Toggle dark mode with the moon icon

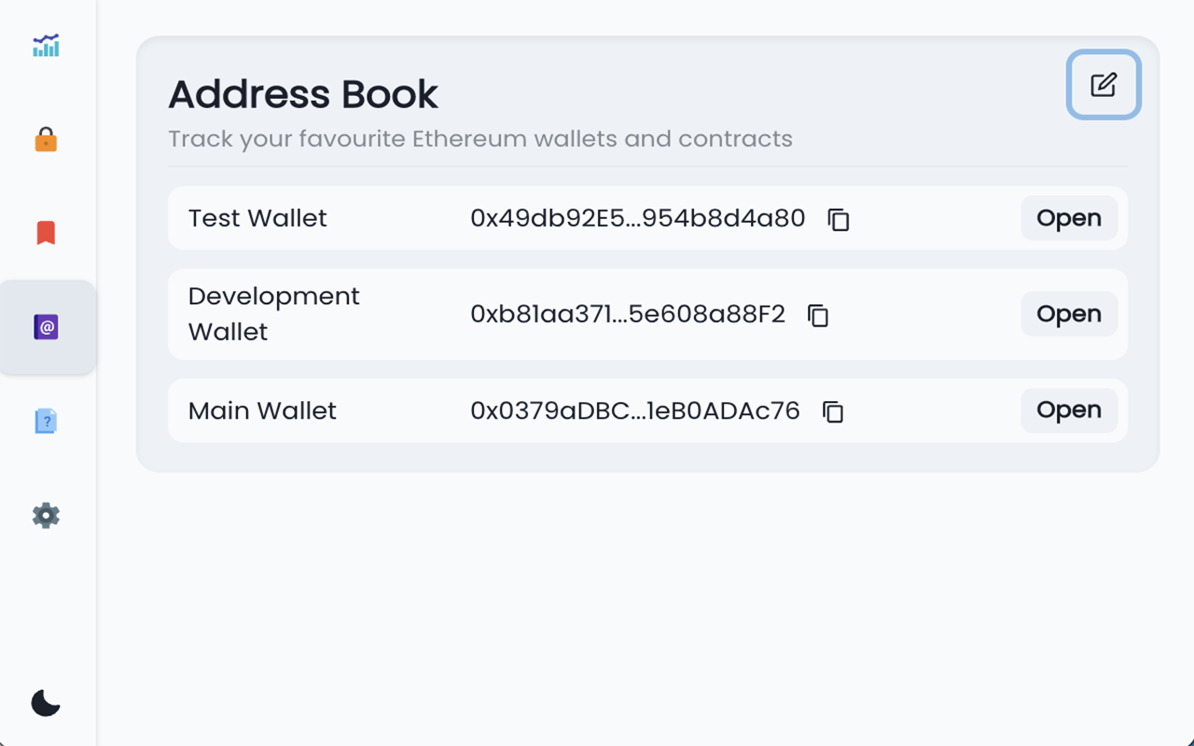(x=44, y=703)
